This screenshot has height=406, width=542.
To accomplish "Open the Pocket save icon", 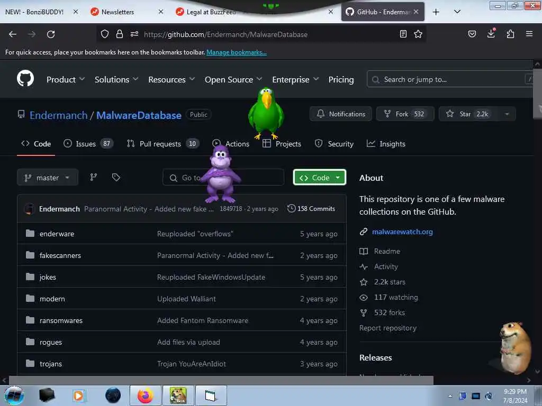I will pyautogui.click(x=472, y=34).
